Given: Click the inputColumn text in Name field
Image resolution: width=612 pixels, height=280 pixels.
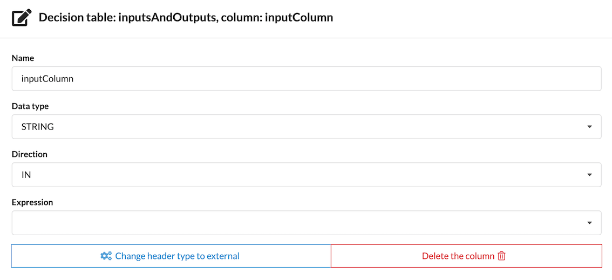Looking at the screenshot, I should click(x=47, y=79).
